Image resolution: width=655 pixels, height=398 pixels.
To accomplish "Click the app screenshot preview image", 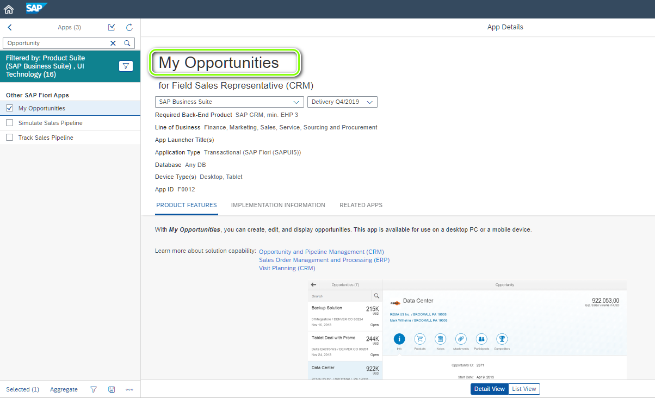I will [x=467, y=330].
